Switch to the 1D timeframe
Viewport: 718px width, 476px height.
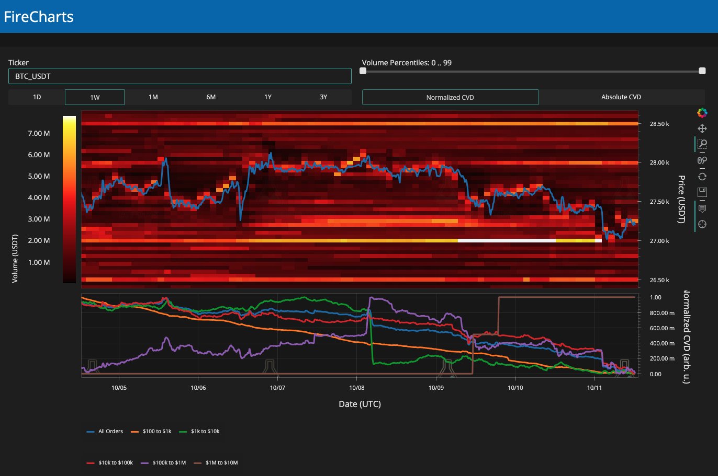[x=37, y=97]
